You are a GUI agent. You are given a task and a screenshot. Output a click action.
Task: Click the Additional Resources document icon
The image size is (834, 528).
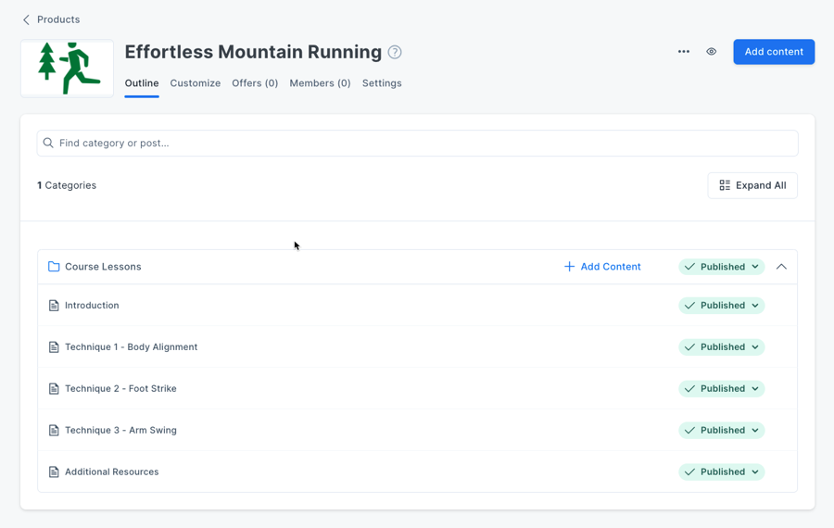(54, 472)
